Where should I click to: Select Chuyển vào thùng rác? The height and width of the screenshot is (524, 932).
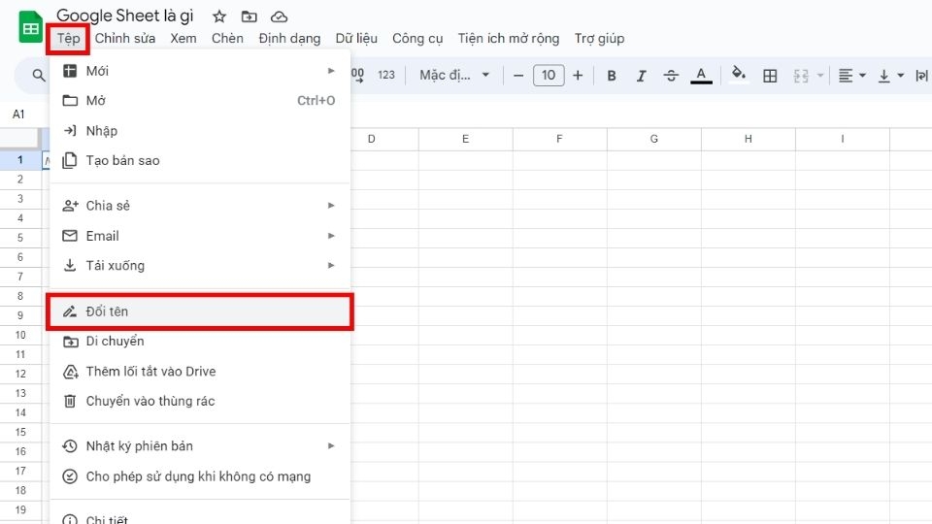click(200, 401)
